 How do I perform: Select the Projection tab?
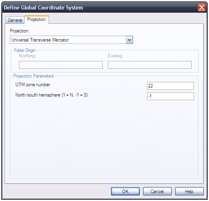click(x=36, y=19)
